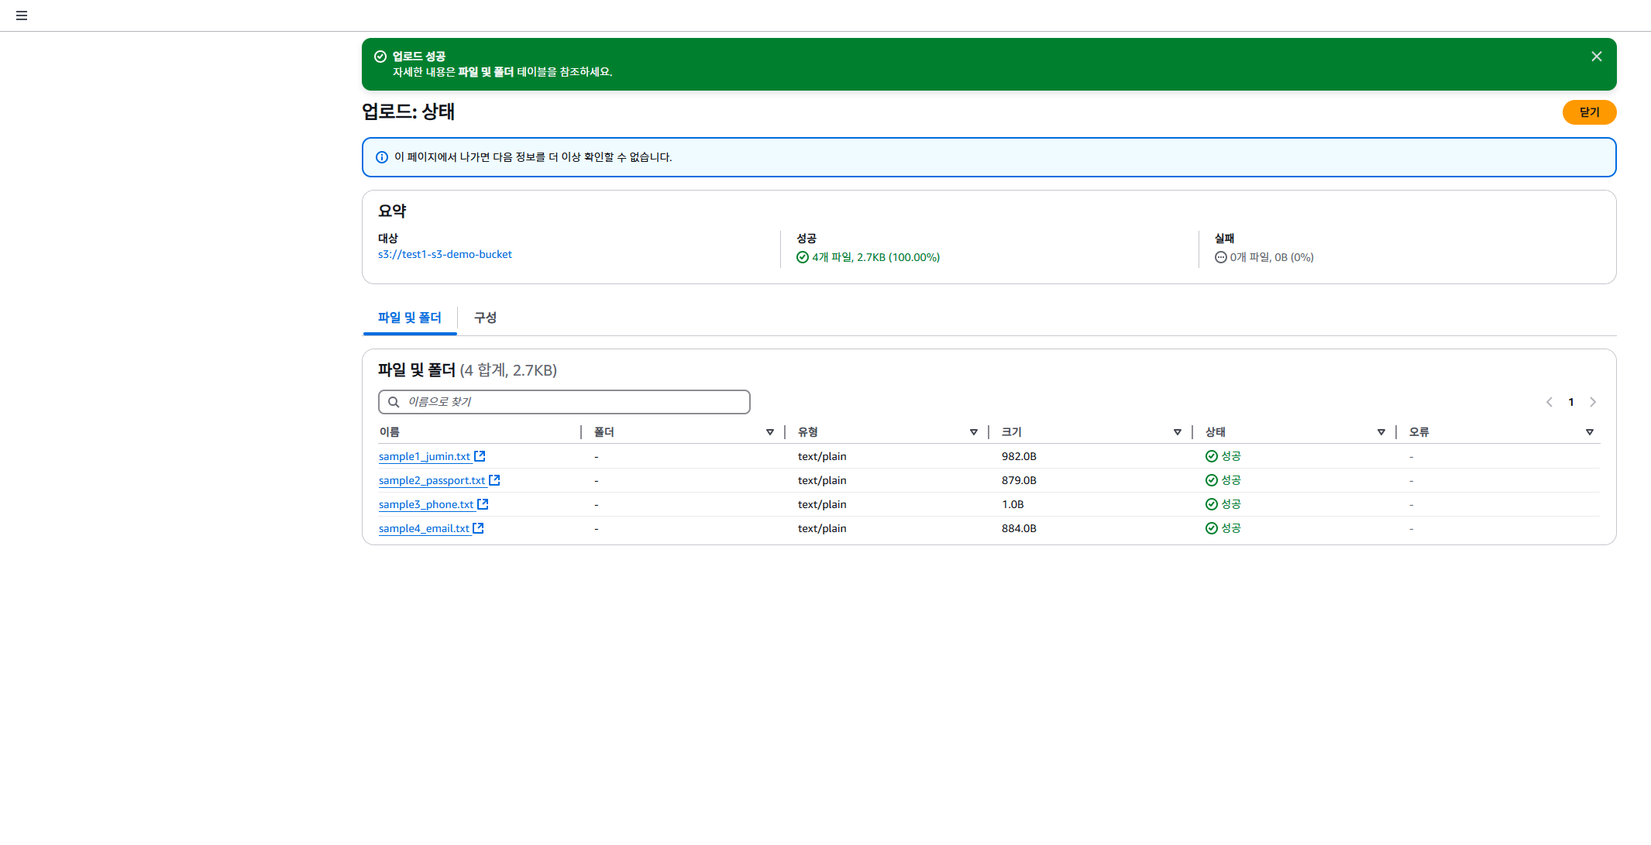Sort by 폴더 column arrow

click(x=769, y=432)
